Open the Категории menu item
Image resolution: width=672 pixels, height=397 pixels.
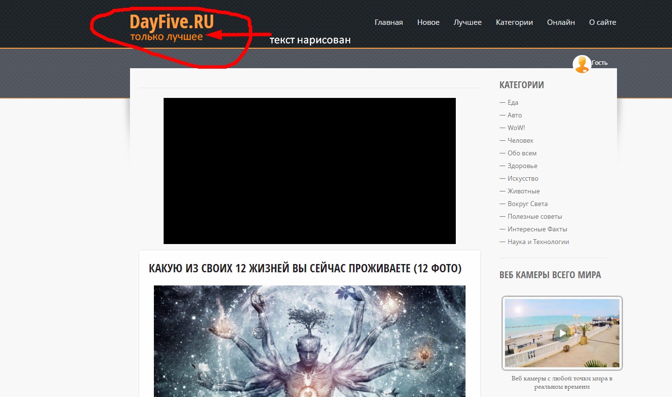point(514,22)
